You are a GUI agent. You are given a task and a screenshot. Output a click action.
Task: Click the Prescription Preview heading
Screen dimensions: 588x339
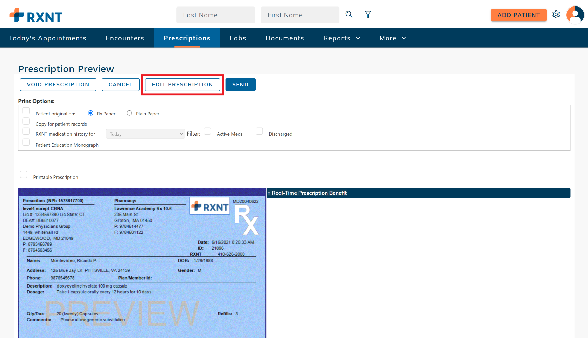66,69
